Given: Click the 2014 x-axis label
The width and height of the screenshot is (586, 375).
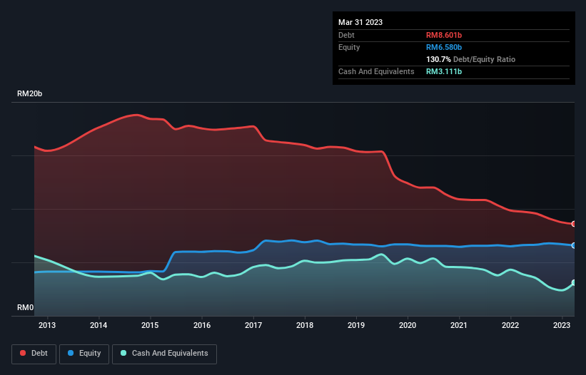Looking at the screenshot, I should tap(98, 325).
